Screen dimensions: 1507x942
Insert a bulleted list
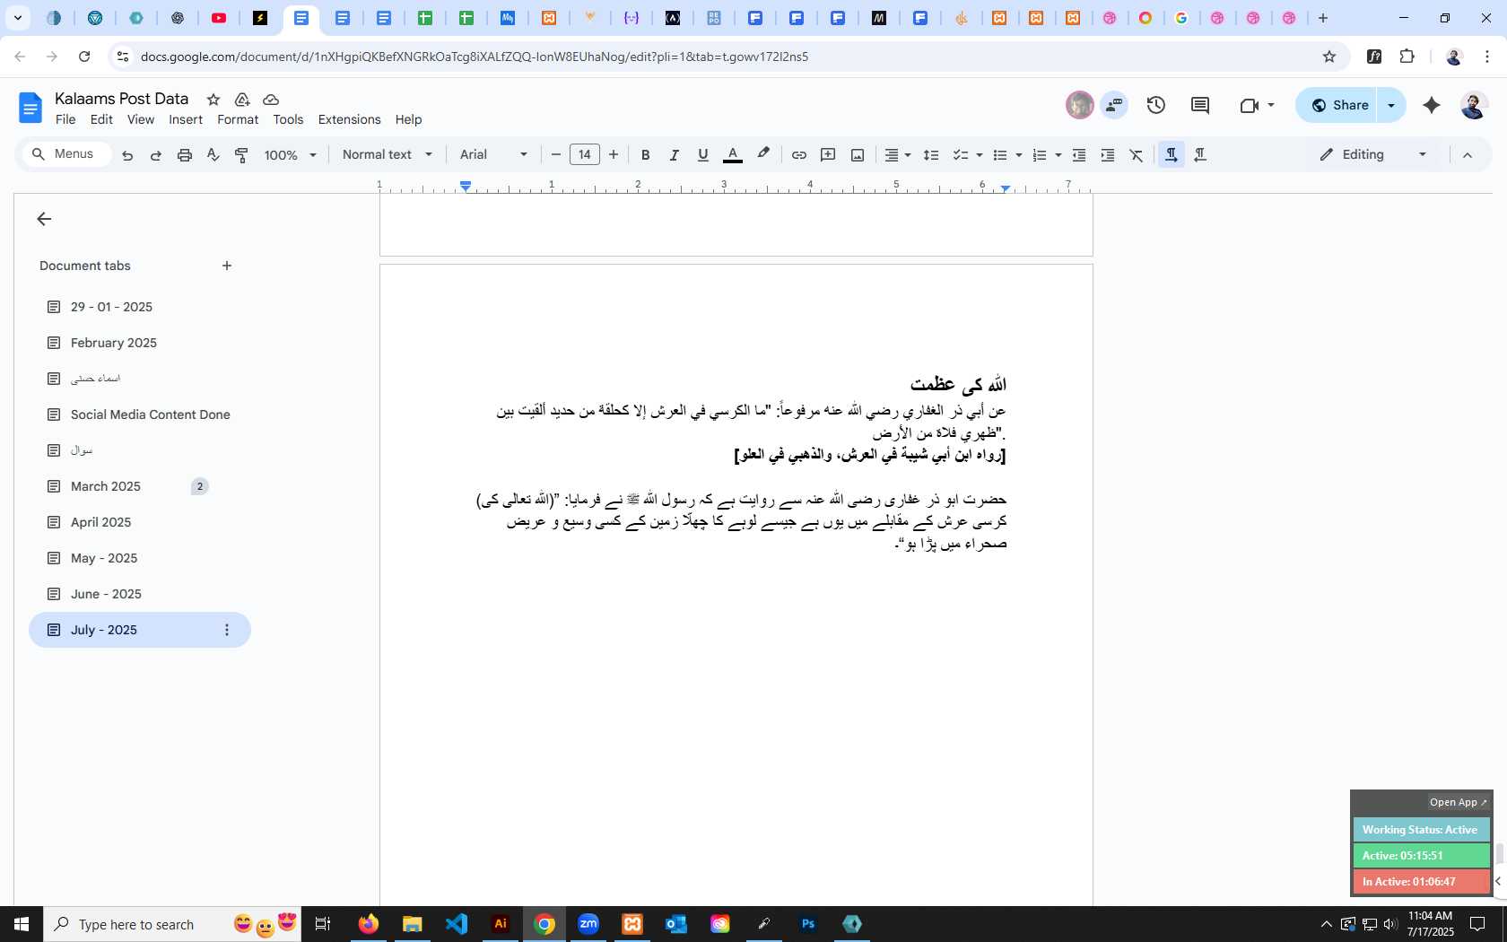point(1000,155)
